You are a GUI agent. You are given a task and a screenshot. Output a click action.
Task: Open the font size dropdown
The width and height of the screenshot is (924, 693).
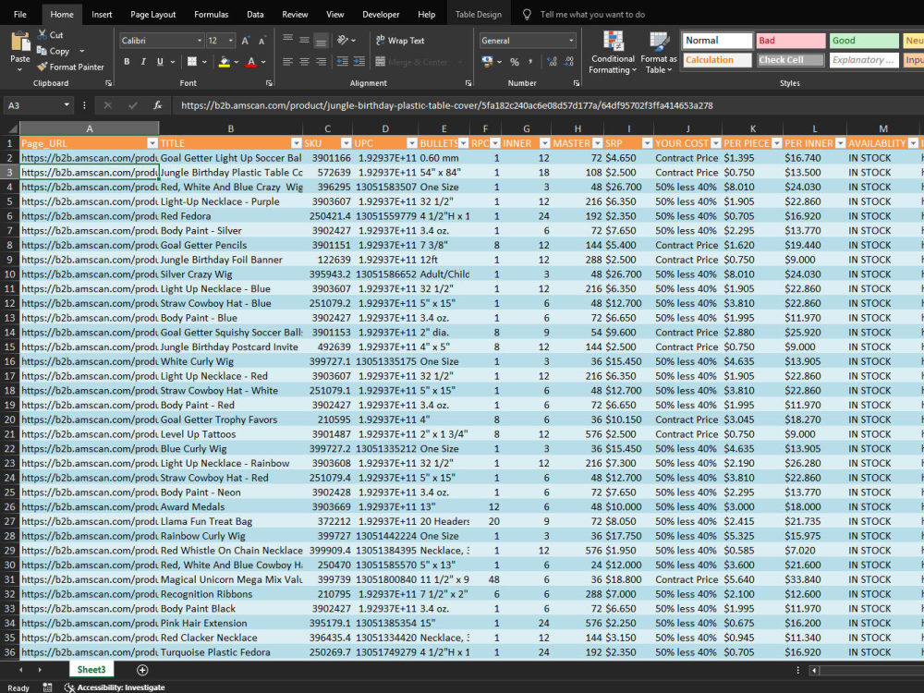coord(230,41)
